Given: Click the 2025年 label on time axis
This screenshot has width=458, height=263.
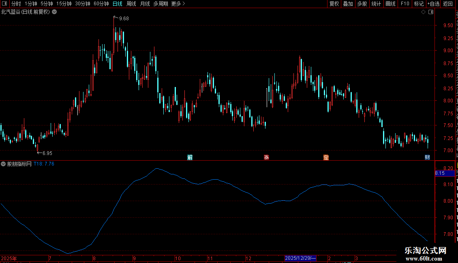Looking at the screenshot, I should click(9, 258).
